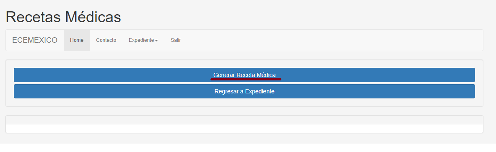Open the Expediente dropdown menu
Screen dimensions: 496x152
coord(143,40)
